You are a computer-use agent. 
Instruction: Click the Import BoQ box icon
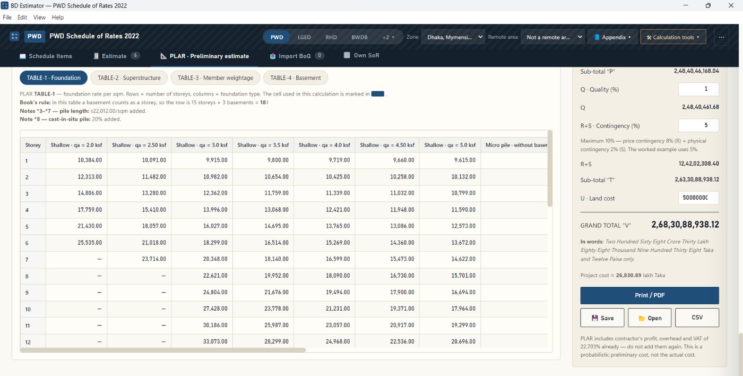click(273, 56)
